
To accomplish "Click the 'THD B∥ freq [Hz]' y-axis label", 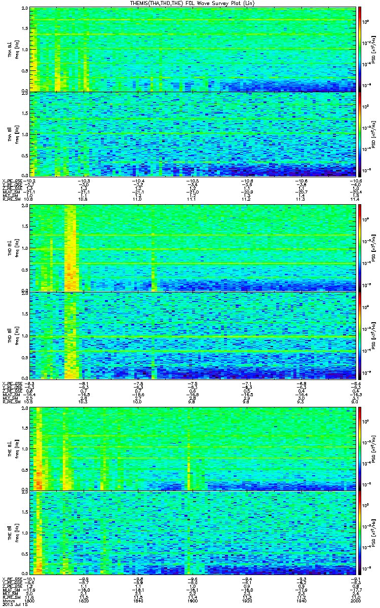I will [x=13, y=335].
